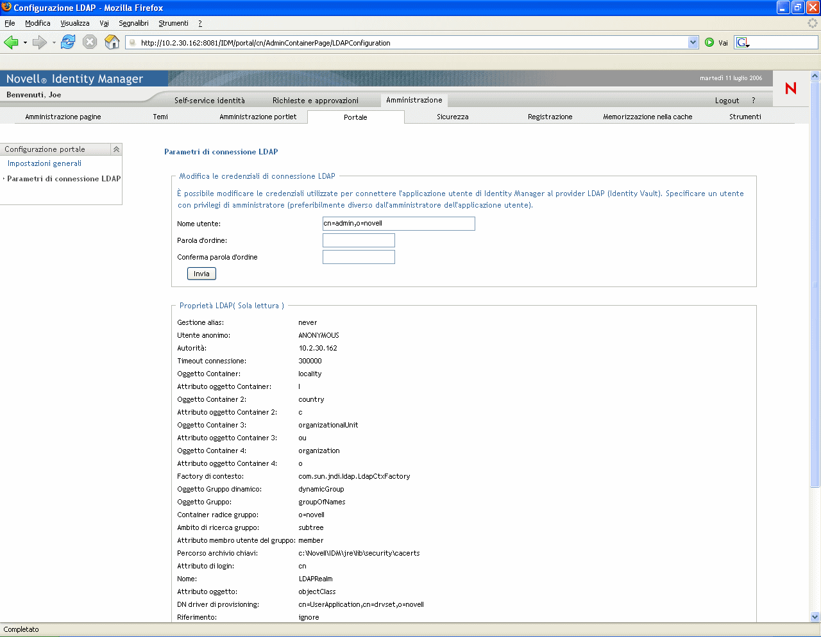
Task: Click the keystore path 'c:\Novell\IDM\jre\lib\security\cacerts'
Action: tap(359, 553)
